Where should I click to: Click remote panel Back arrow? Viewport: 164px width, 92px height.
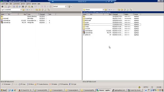click(x=109, y=10)
